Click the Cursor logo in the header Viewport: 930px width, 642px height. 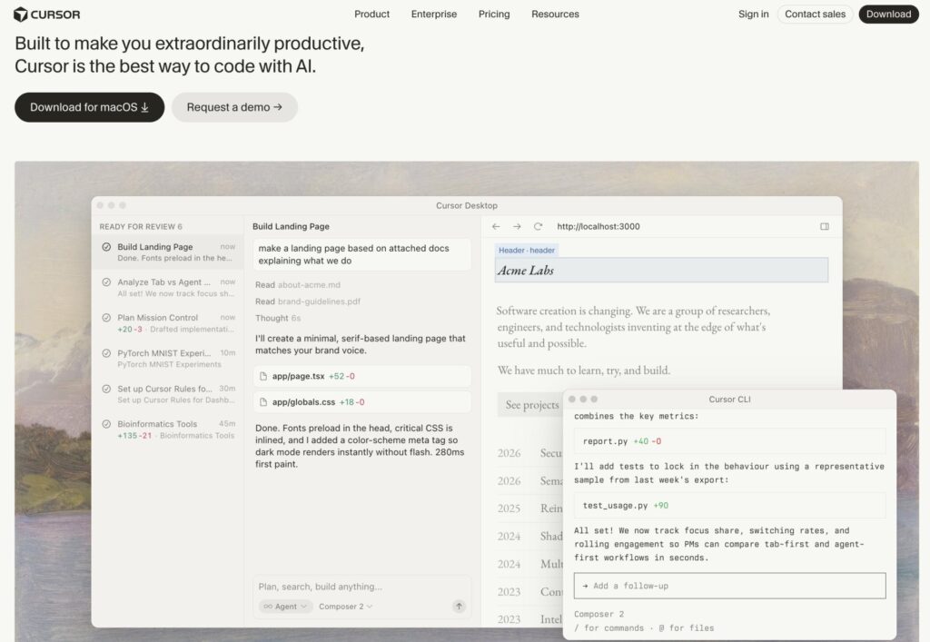[x=47, y=15]
